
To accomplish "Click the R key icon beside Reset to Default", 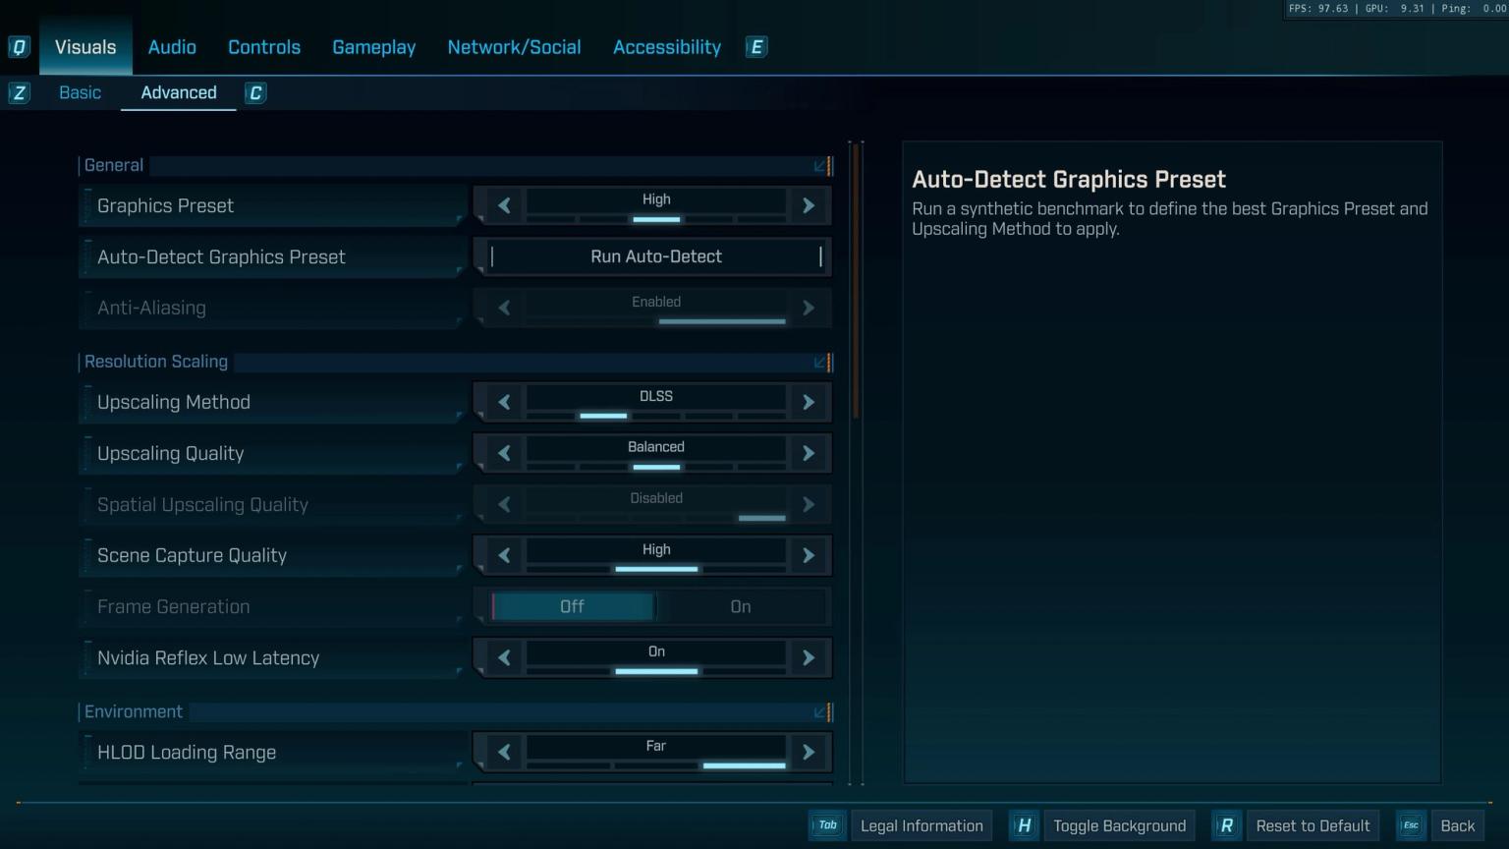I will point(1226,825).
